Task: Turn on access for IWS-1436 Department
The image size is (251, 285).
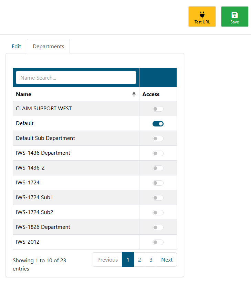Action: [x=158, y=153]
